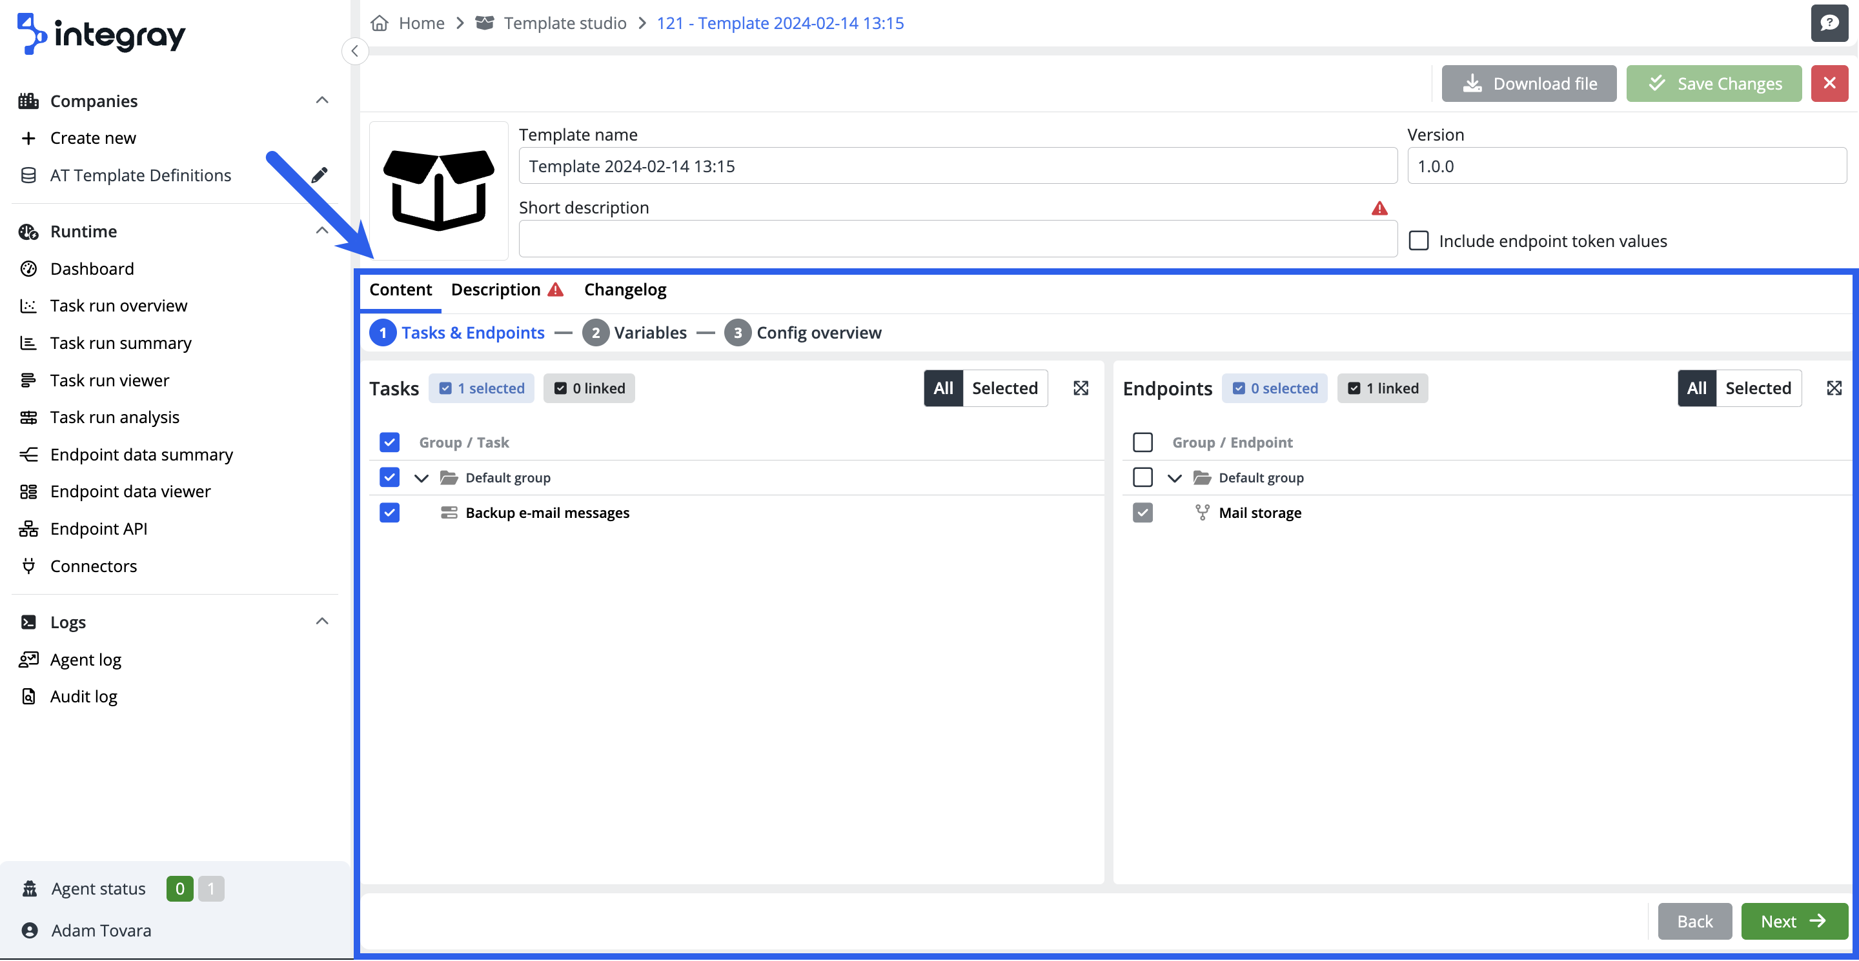1859x961 pixels.
Task: Open the help chat icon top right
Action: coord(1829,23)
